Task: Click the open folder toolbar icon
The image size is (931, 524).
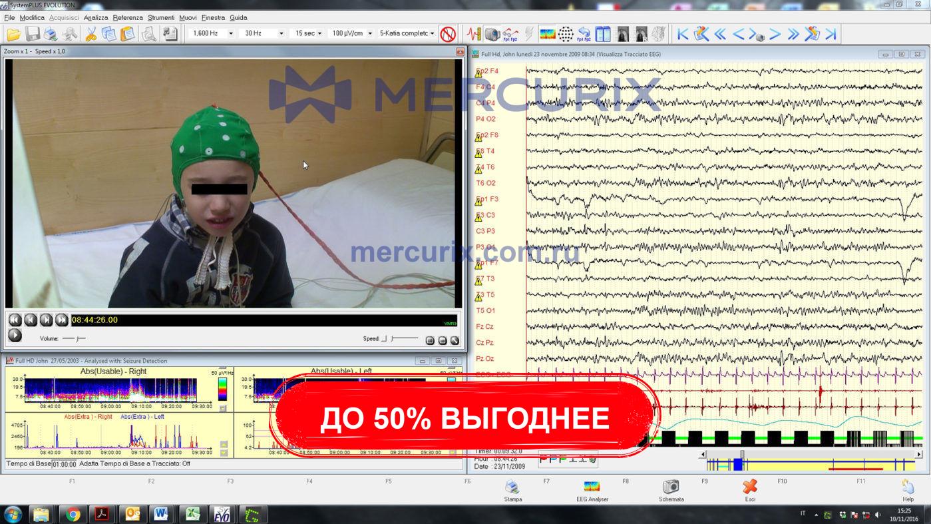Action: 13,34
